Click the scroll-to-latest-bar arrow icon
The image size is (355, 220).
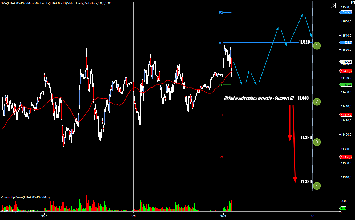[x=333, y=6]
